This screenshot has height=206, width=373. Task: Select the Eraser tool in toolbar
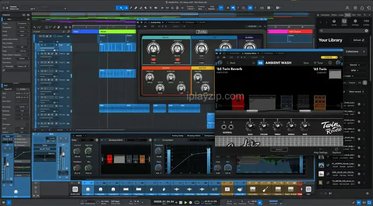coord(136,8)
